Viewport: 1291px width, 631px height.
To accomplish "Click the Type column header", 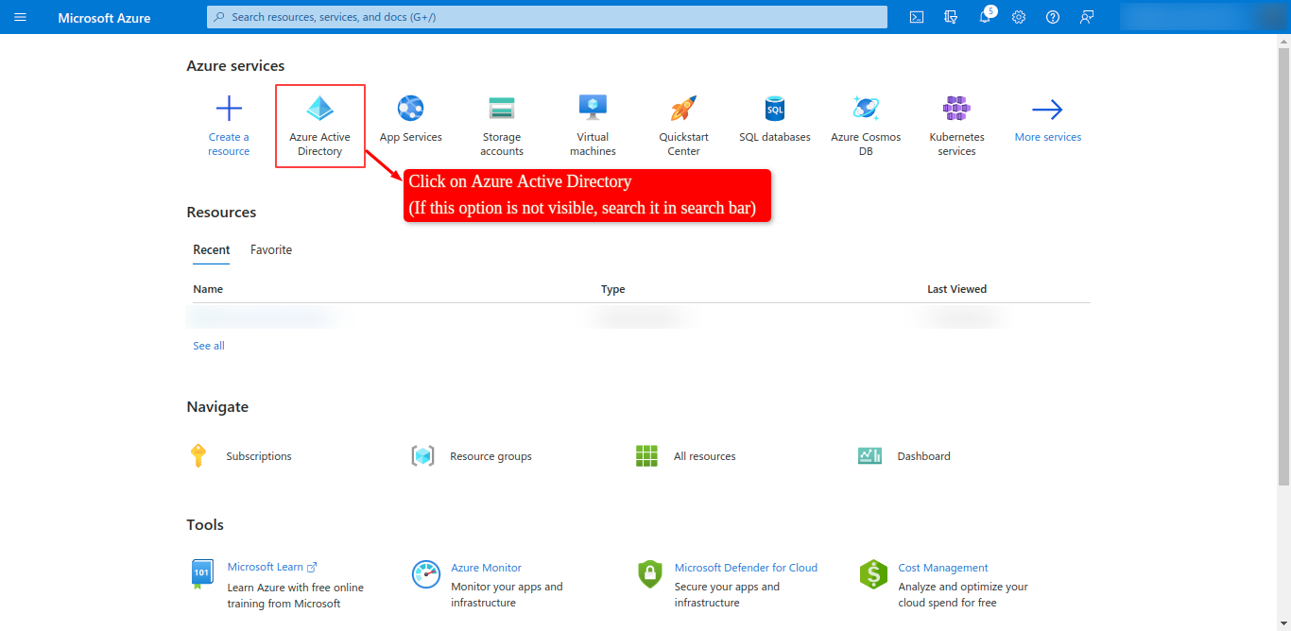I will pos(613,289).
